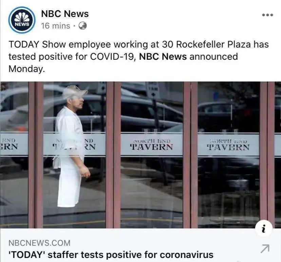
Task: Click the NBCNEWS.COM source domain label
Action: (39, 243)
